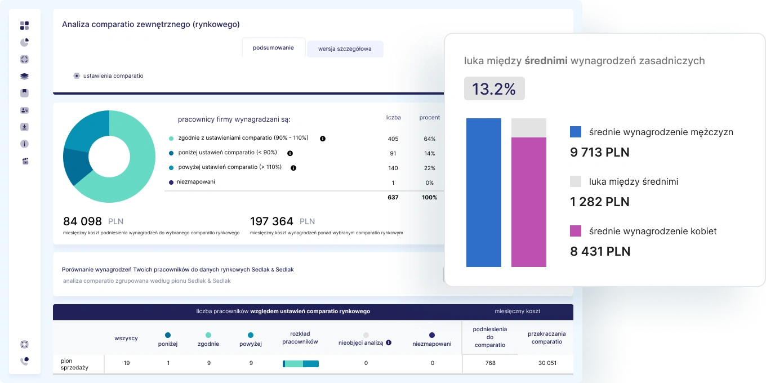Open the employee card icon in sidebar
The height and width of the screenshot is (383, 766).
(24, 110)
